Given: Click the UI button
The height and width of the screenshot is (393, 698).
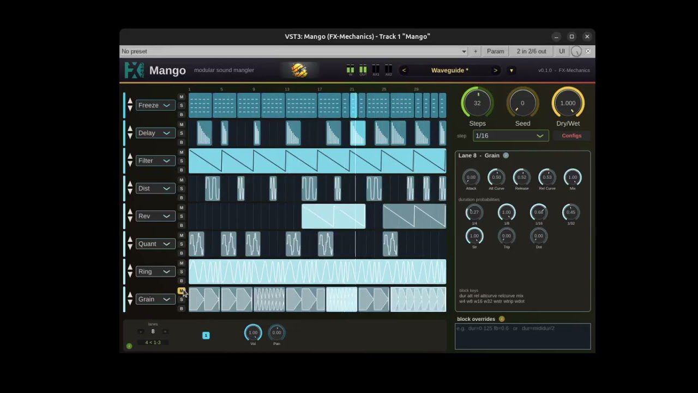Looking at the screenshot, I should point(562,51).
